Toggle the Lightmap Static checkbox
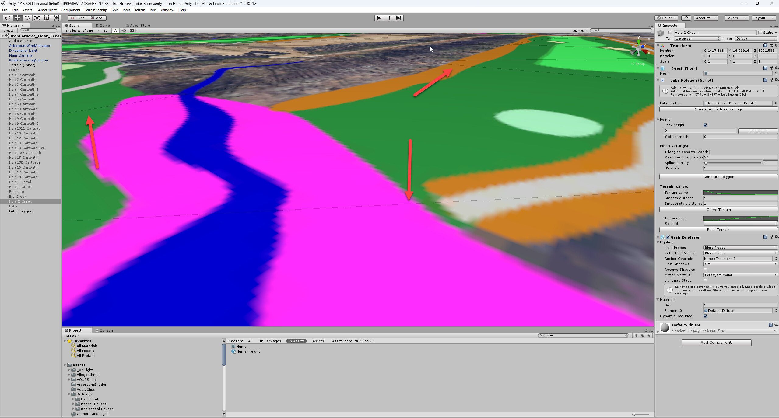Image resolution: width=779 pixels, height=418 pixels. [706, 280]
